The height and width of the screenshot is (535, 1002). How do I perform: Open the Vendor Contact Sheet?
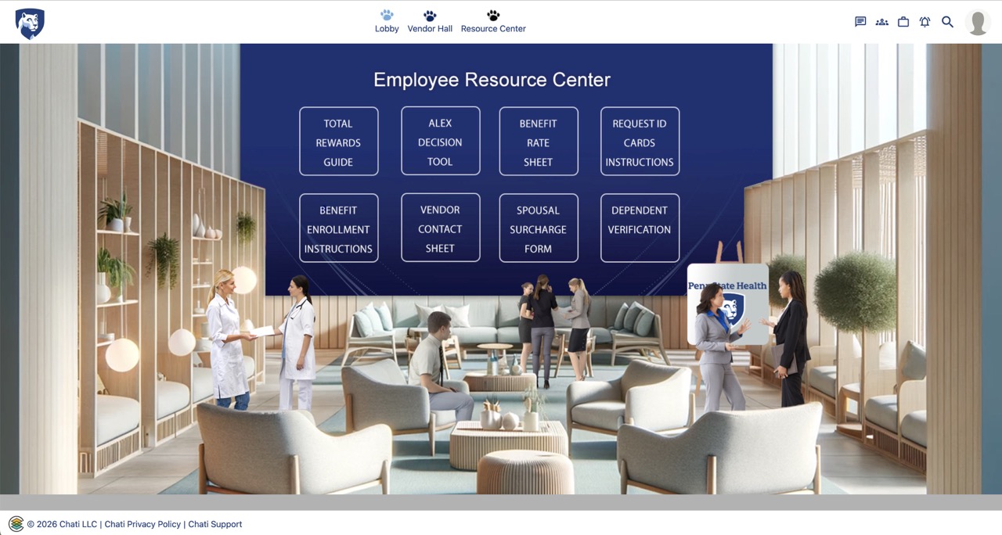[x=440, y=228]
